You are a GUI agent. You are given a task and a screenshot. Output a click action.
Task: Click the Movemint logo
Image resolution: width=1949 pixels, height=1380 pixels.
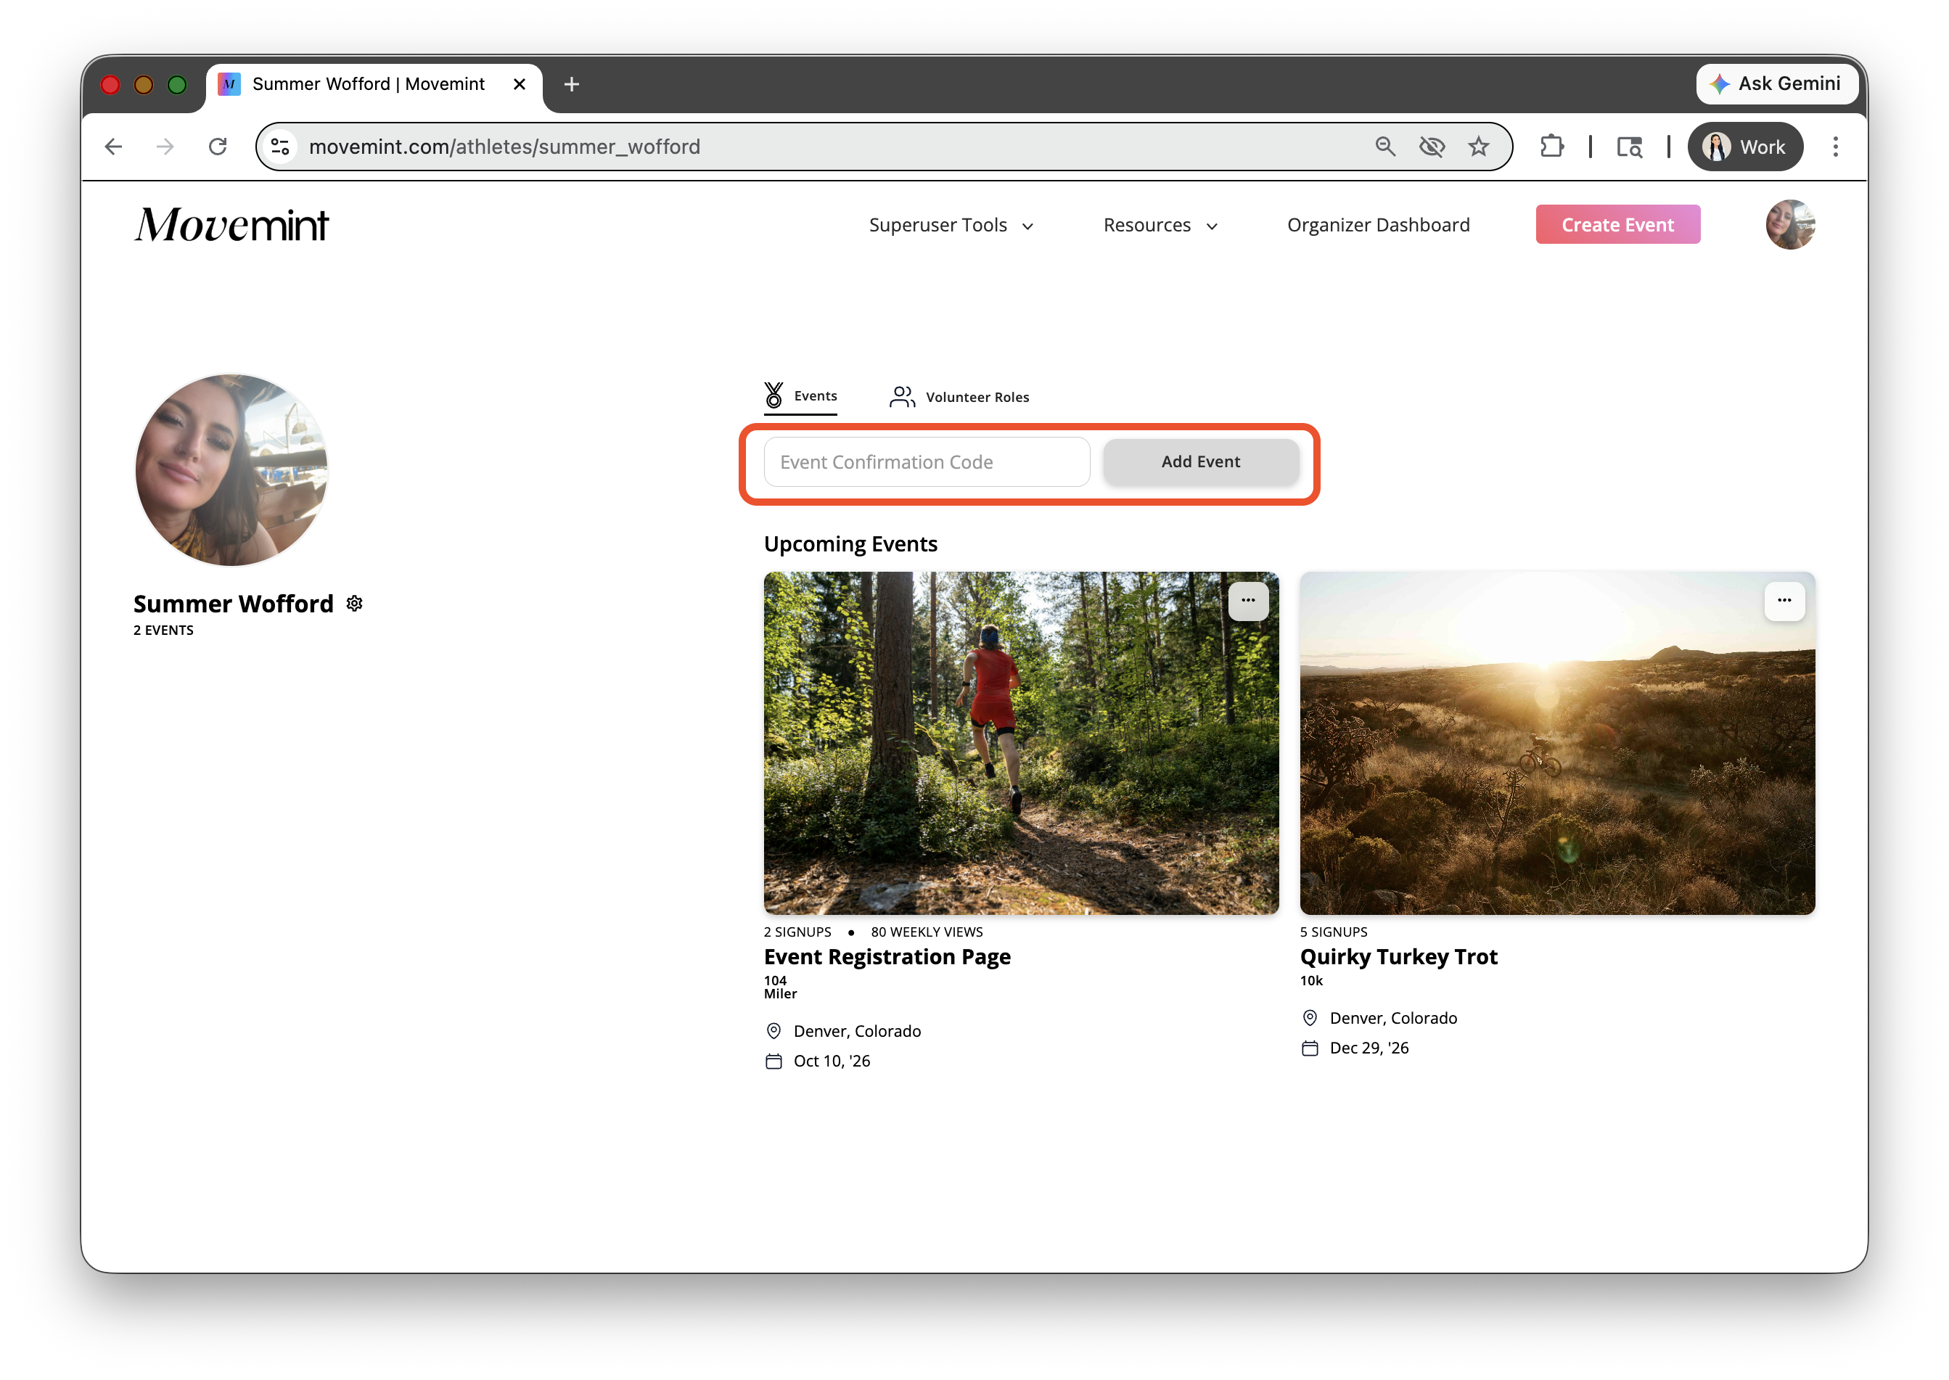tap(232, 225)
